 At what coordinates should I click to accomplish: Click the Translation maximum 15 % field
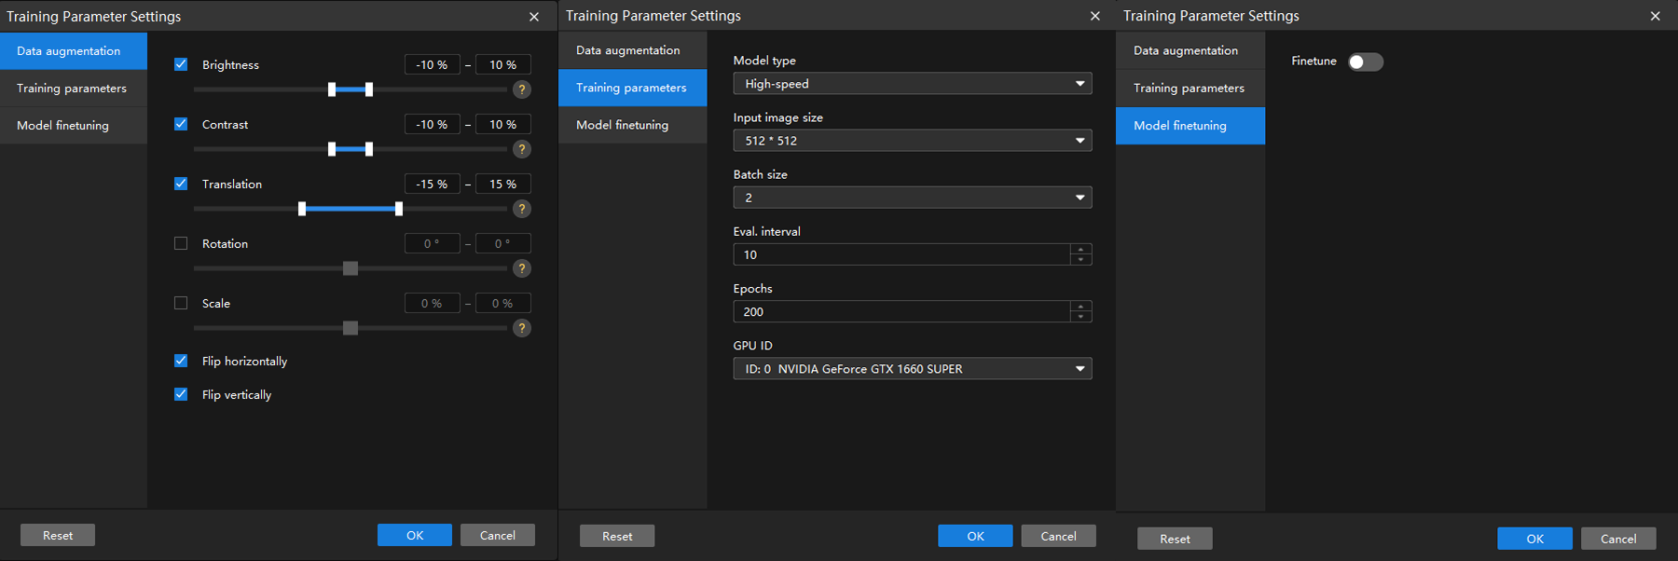tap(503, 184)
